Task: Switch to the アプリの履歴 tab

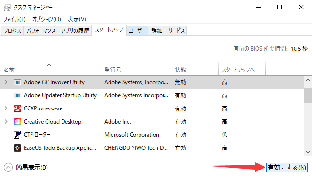Action: coord(75,31)
